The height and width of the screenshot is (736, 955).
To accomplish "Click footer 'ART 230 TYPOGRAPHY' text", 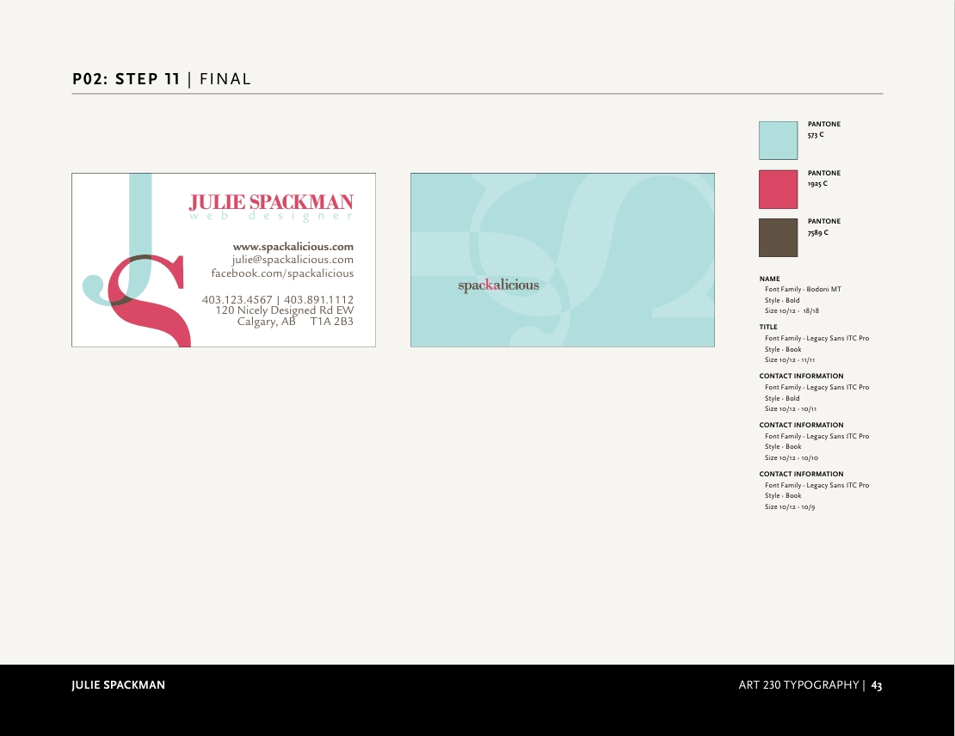I will pos(798,685).
